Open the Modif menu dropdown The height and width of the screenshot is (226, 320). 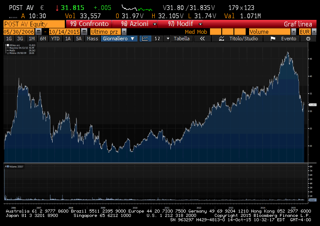point(200,24)
